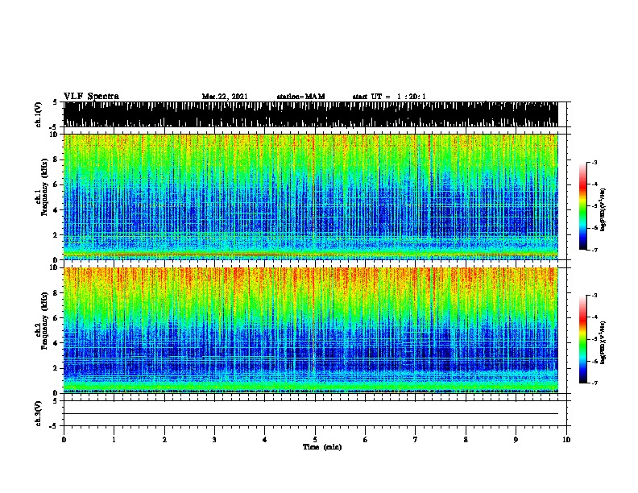Click the "10" kHz tick on ch.1 spectrogram
This screenshot has width=638, height=493.
[54, 135]
